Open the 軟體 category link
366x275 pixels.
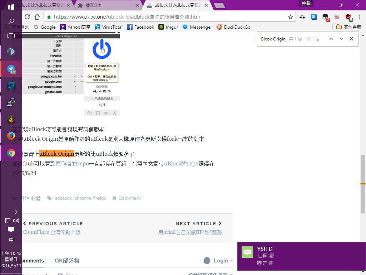pyautogui.click(x=36, y=198)
